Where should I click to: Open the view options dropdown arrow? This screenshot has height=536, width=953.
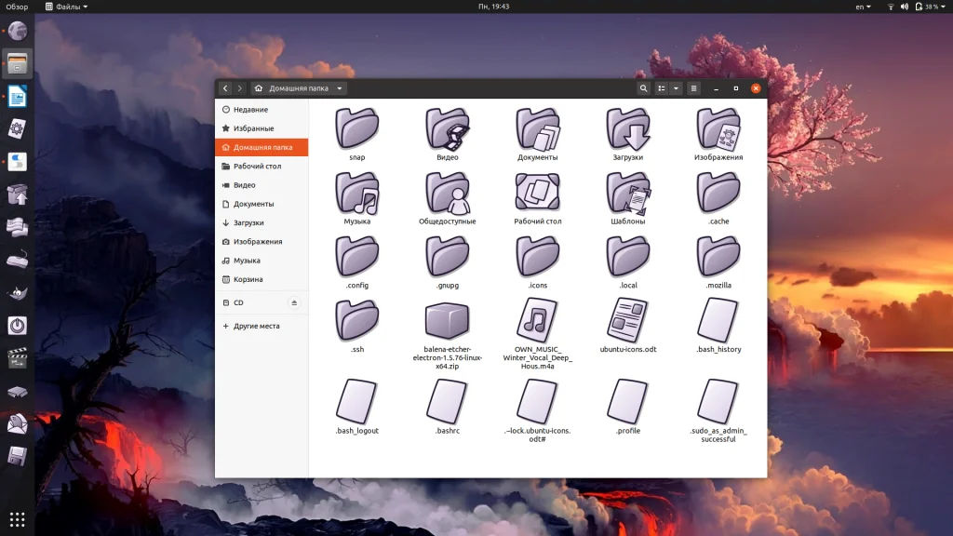(677, 88)
